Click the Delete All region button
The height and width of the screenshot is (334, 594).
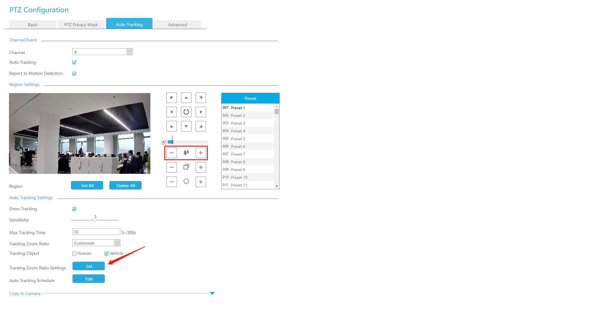(x=126, y=186)
